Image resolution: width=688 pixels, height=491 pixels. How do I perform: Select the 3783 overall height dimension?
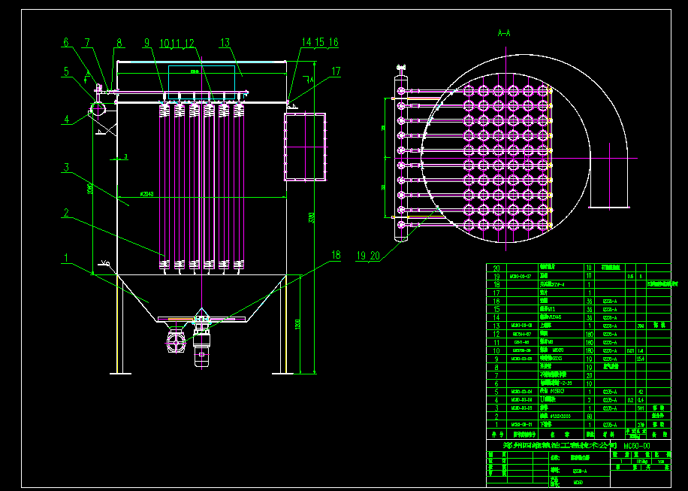[x=312, y=218]
